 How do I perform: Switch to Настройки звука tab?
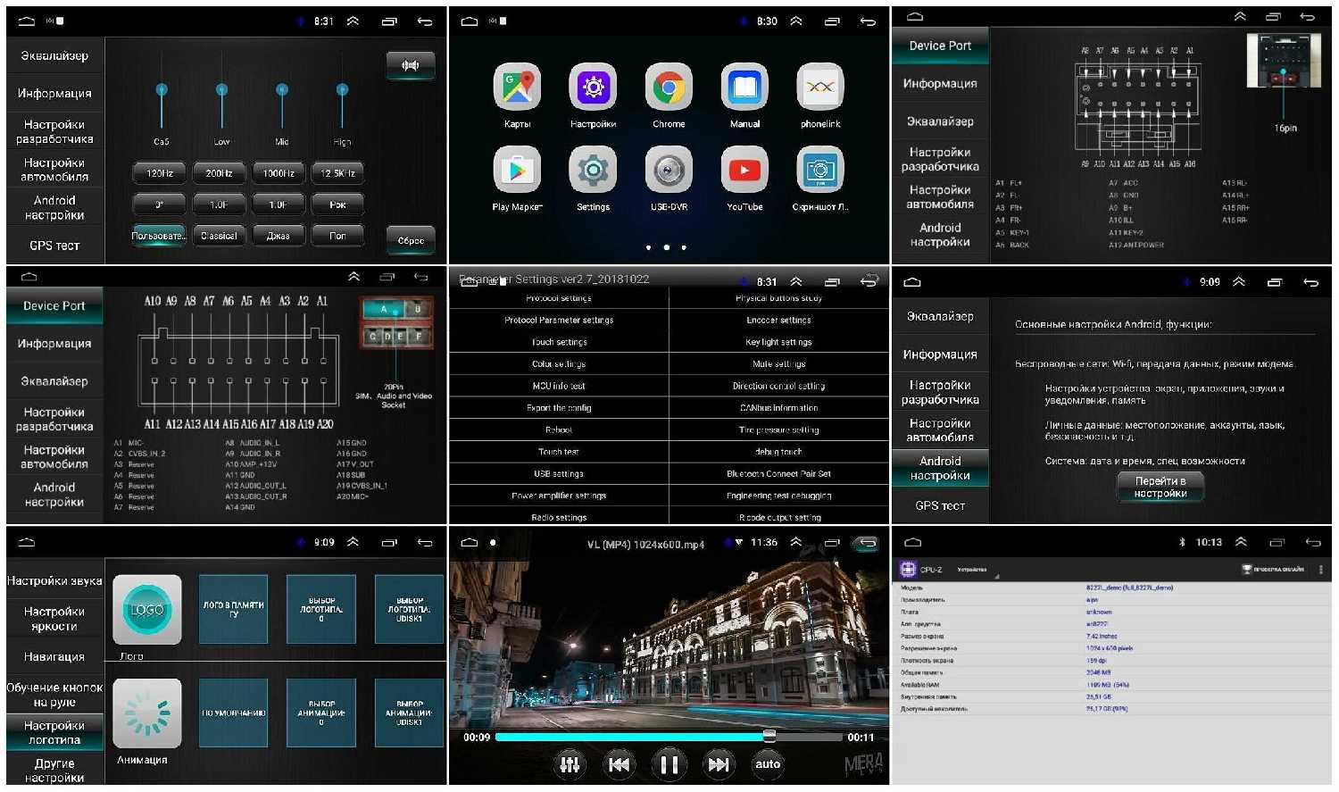point(54,581)
